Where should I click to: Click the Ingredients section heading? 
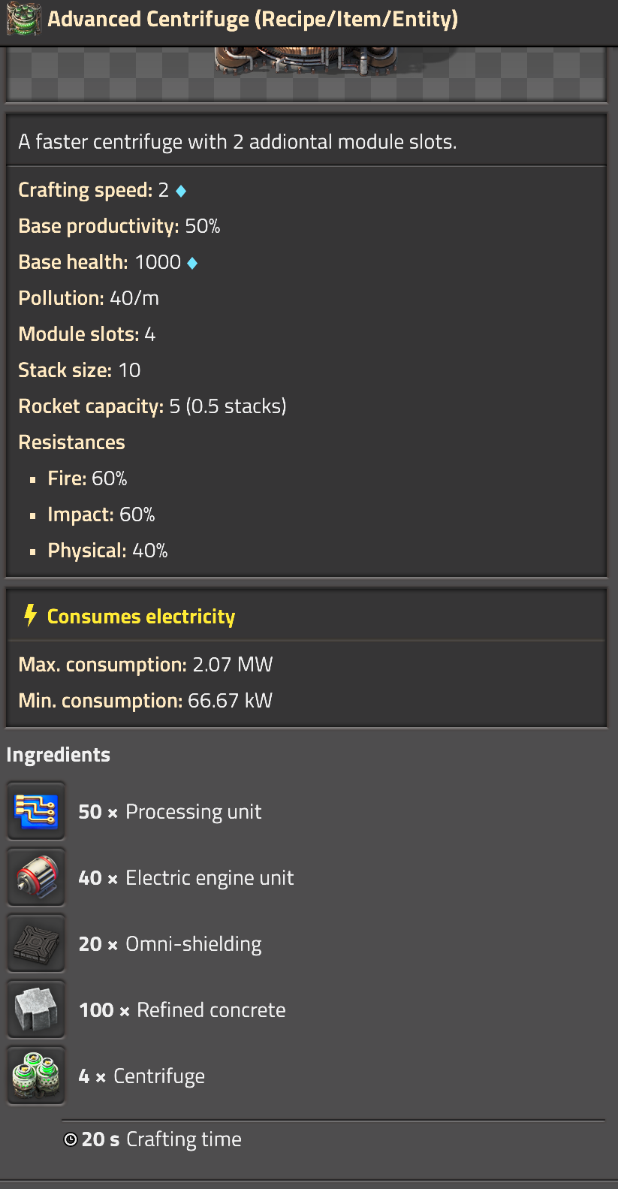(x=59, y=755)
